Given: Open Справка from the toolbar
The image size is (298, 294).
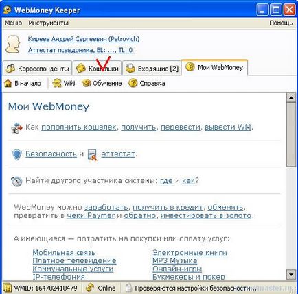Looking at the screenshot, I should 147,83.
